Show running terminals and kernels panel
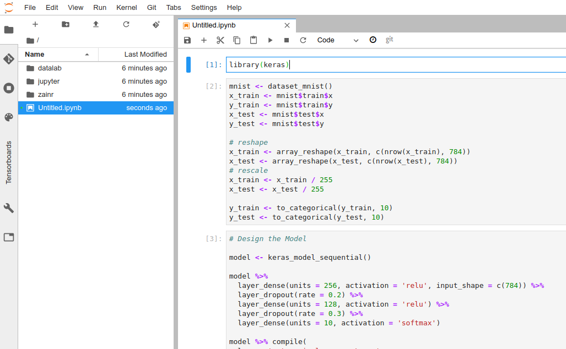Image resolution: width=566 pixels, height=349 pixels. (x=9, y=88)
